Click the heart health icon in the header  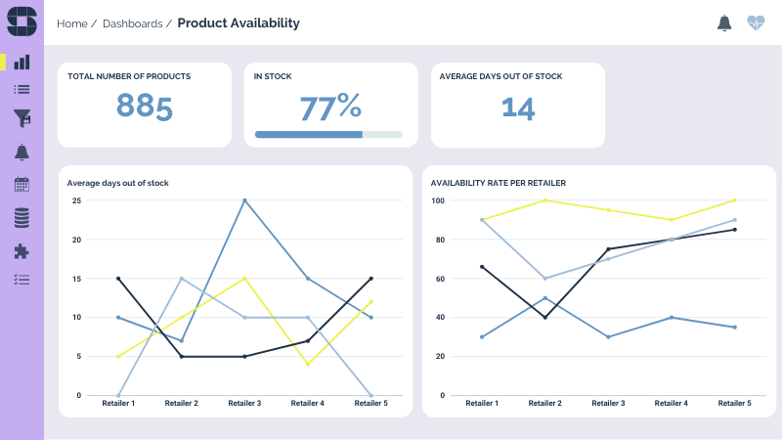[x=756, y=22]
